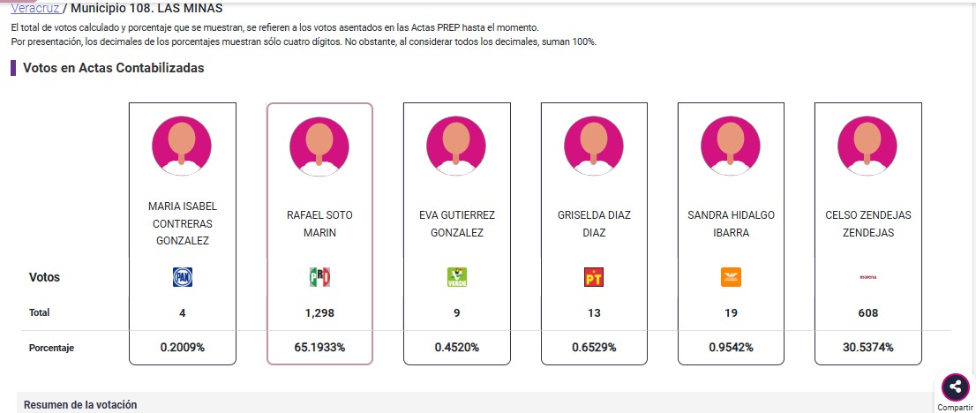This screenshot has width=976, height=413.
Task: Click the PT party logo
Action: [x=594, y=278]
